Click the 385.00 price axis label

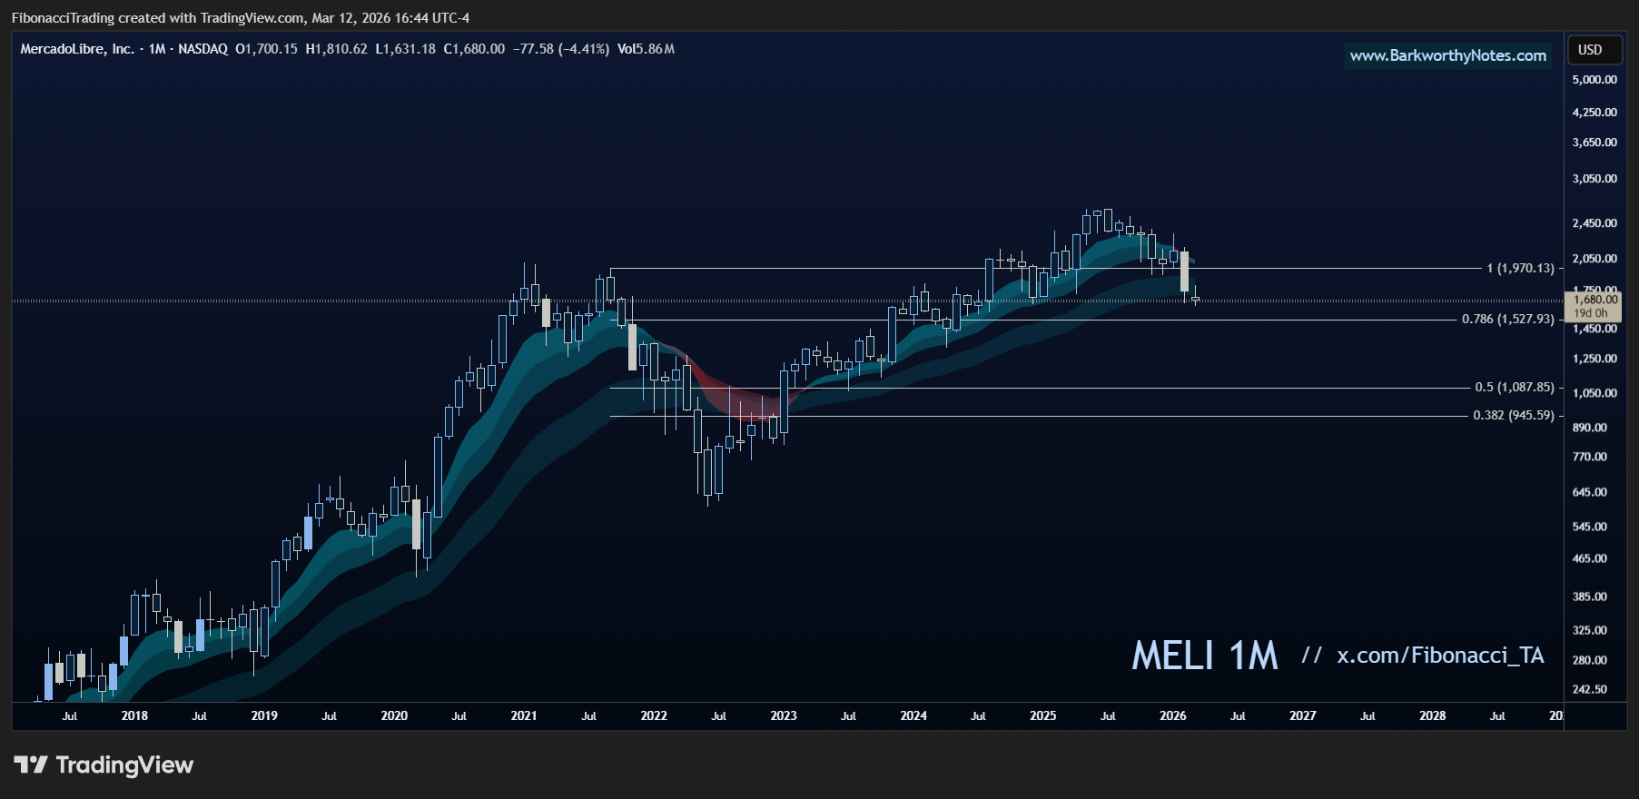tap(1590, 597)
